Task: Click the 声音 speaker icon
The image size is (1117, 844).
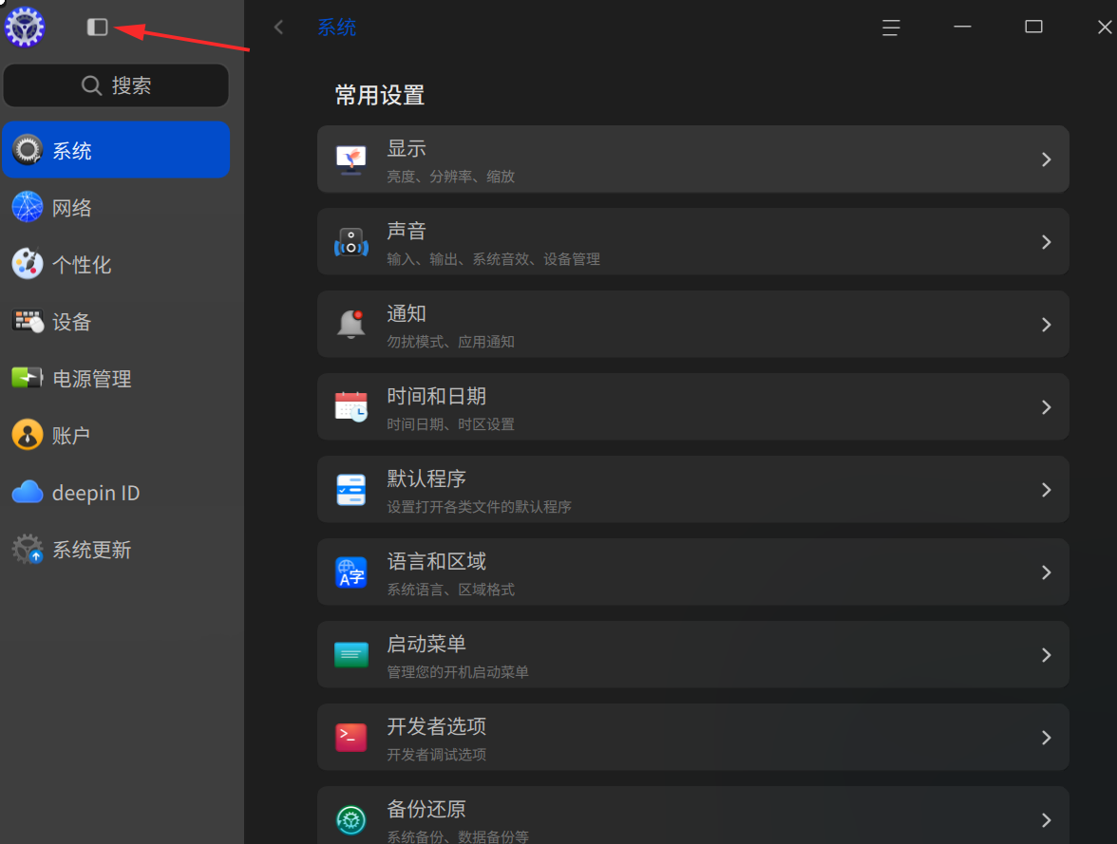Action: [x=351, y=242]
